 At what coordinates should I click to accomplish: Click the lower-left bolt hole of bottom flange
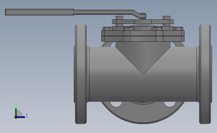click(x=116, y=105)
